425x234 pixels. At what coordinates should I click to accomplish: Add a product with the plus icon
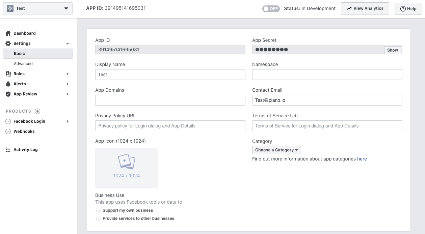click(37, 111)
